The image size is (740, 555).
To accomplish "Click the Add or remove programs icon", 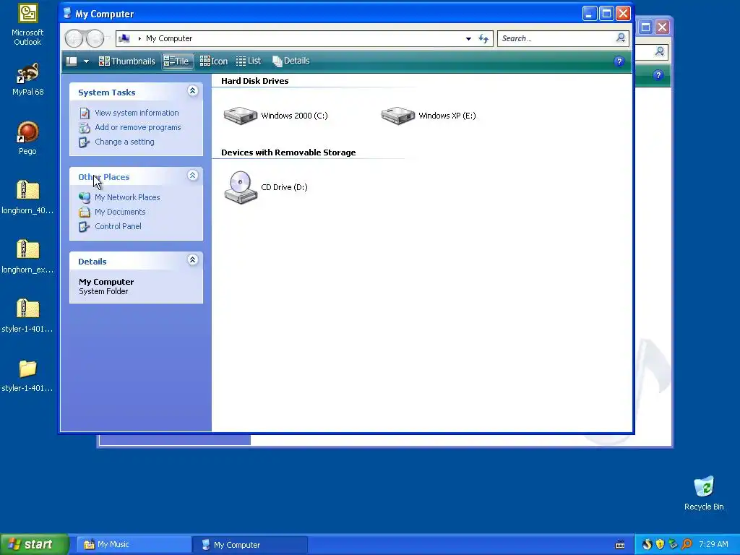I will [x=85, y=127].
